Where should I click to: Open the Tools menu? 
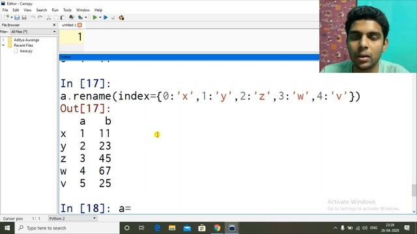pyautogui.click(x=67, y=10)
